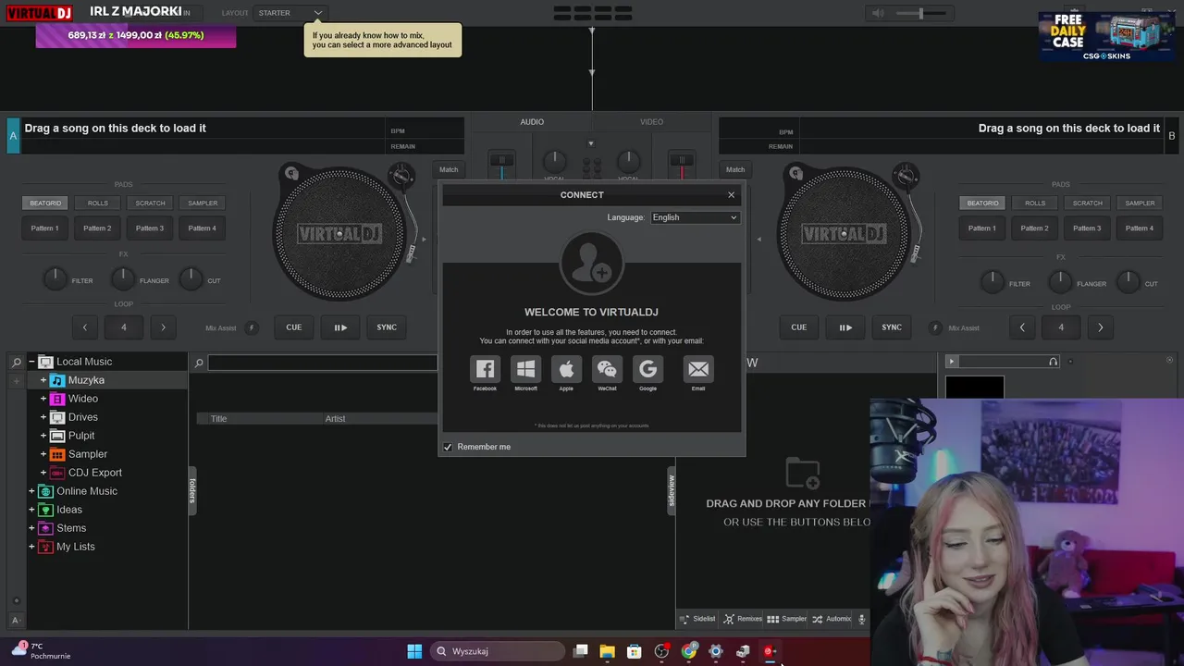Click the left deck FILTER knob

point(55,277)
